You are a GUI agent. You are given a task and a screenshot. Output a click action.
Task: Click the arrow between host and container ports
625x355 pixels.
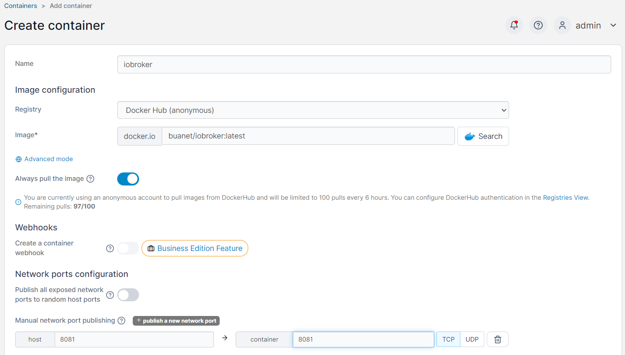pyautogui.click(x=225, y=338)
